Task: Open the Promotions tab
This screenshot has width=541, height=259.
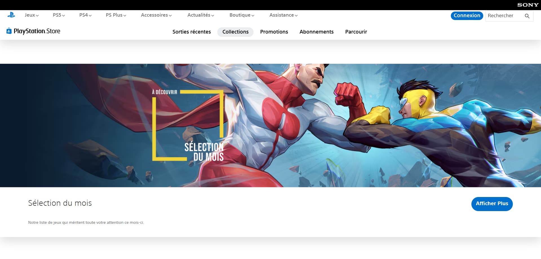Action: click(x=274, y=32)
